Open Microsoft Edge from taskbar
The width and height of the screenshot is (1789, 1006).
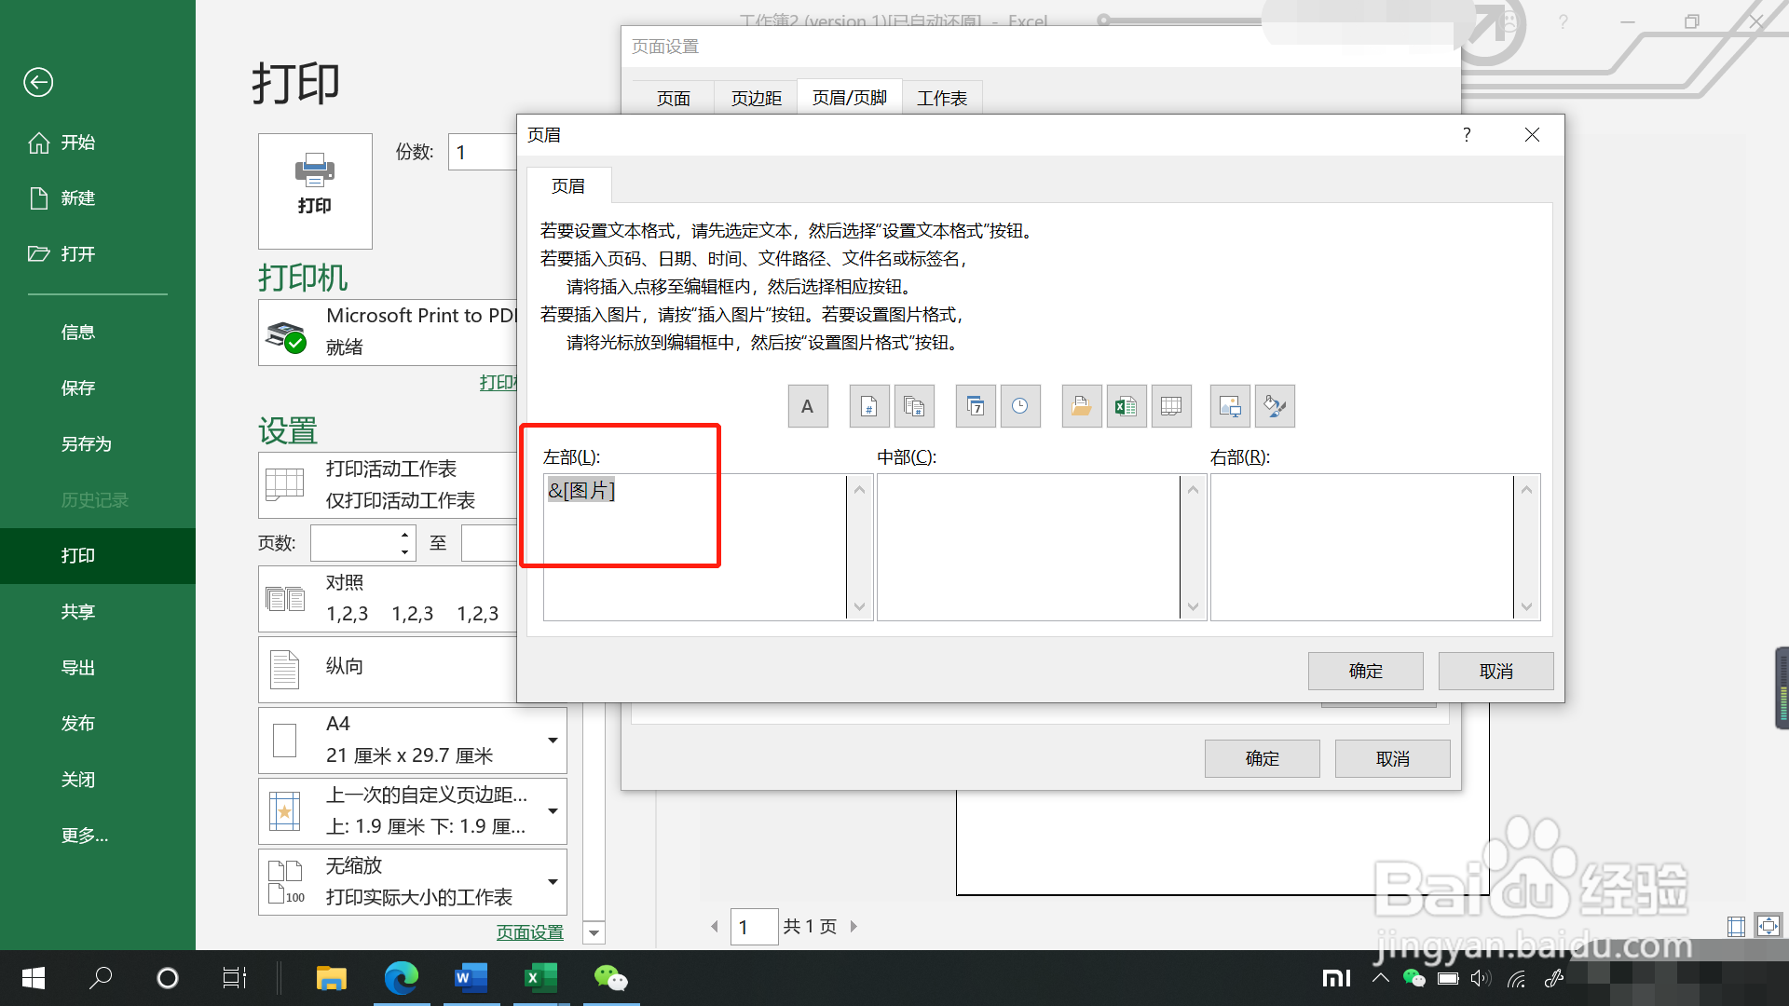tap(402, 978)
